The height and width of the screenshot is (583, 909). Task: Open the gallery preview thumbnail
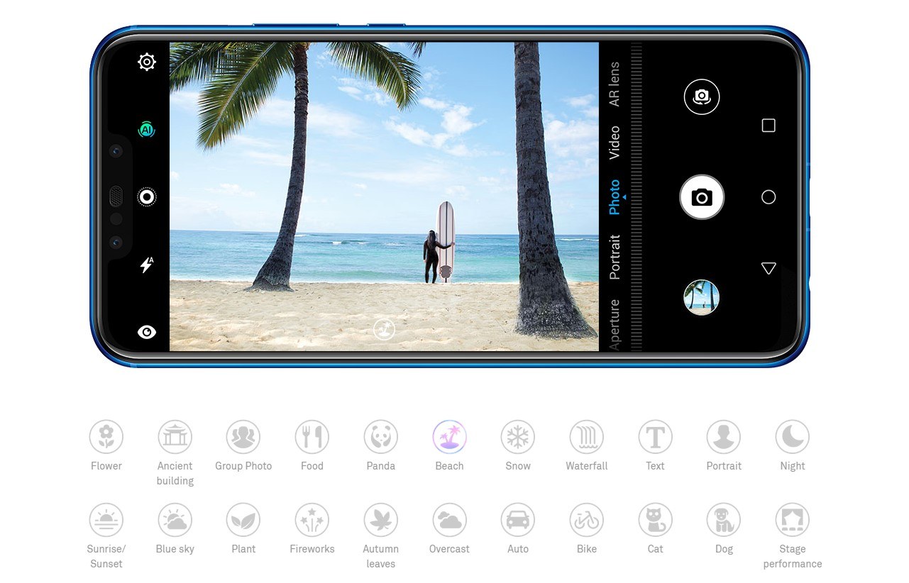(x=702, y=297)
